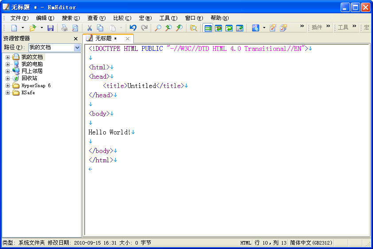Image resolution: width=373 pixels, height=249 pixels.
Task: Click the Copy icon in toolbar
Action: 100,28
